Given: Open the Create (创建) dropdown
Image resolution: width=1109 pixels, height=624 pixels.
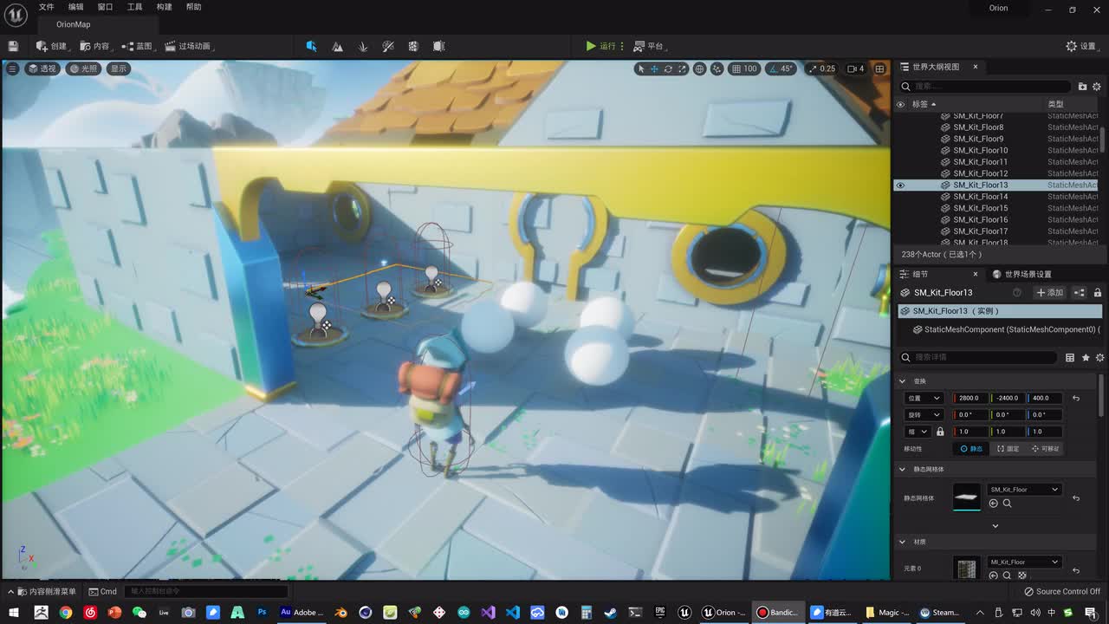Looking at the screenshot, I should (52, 46).
